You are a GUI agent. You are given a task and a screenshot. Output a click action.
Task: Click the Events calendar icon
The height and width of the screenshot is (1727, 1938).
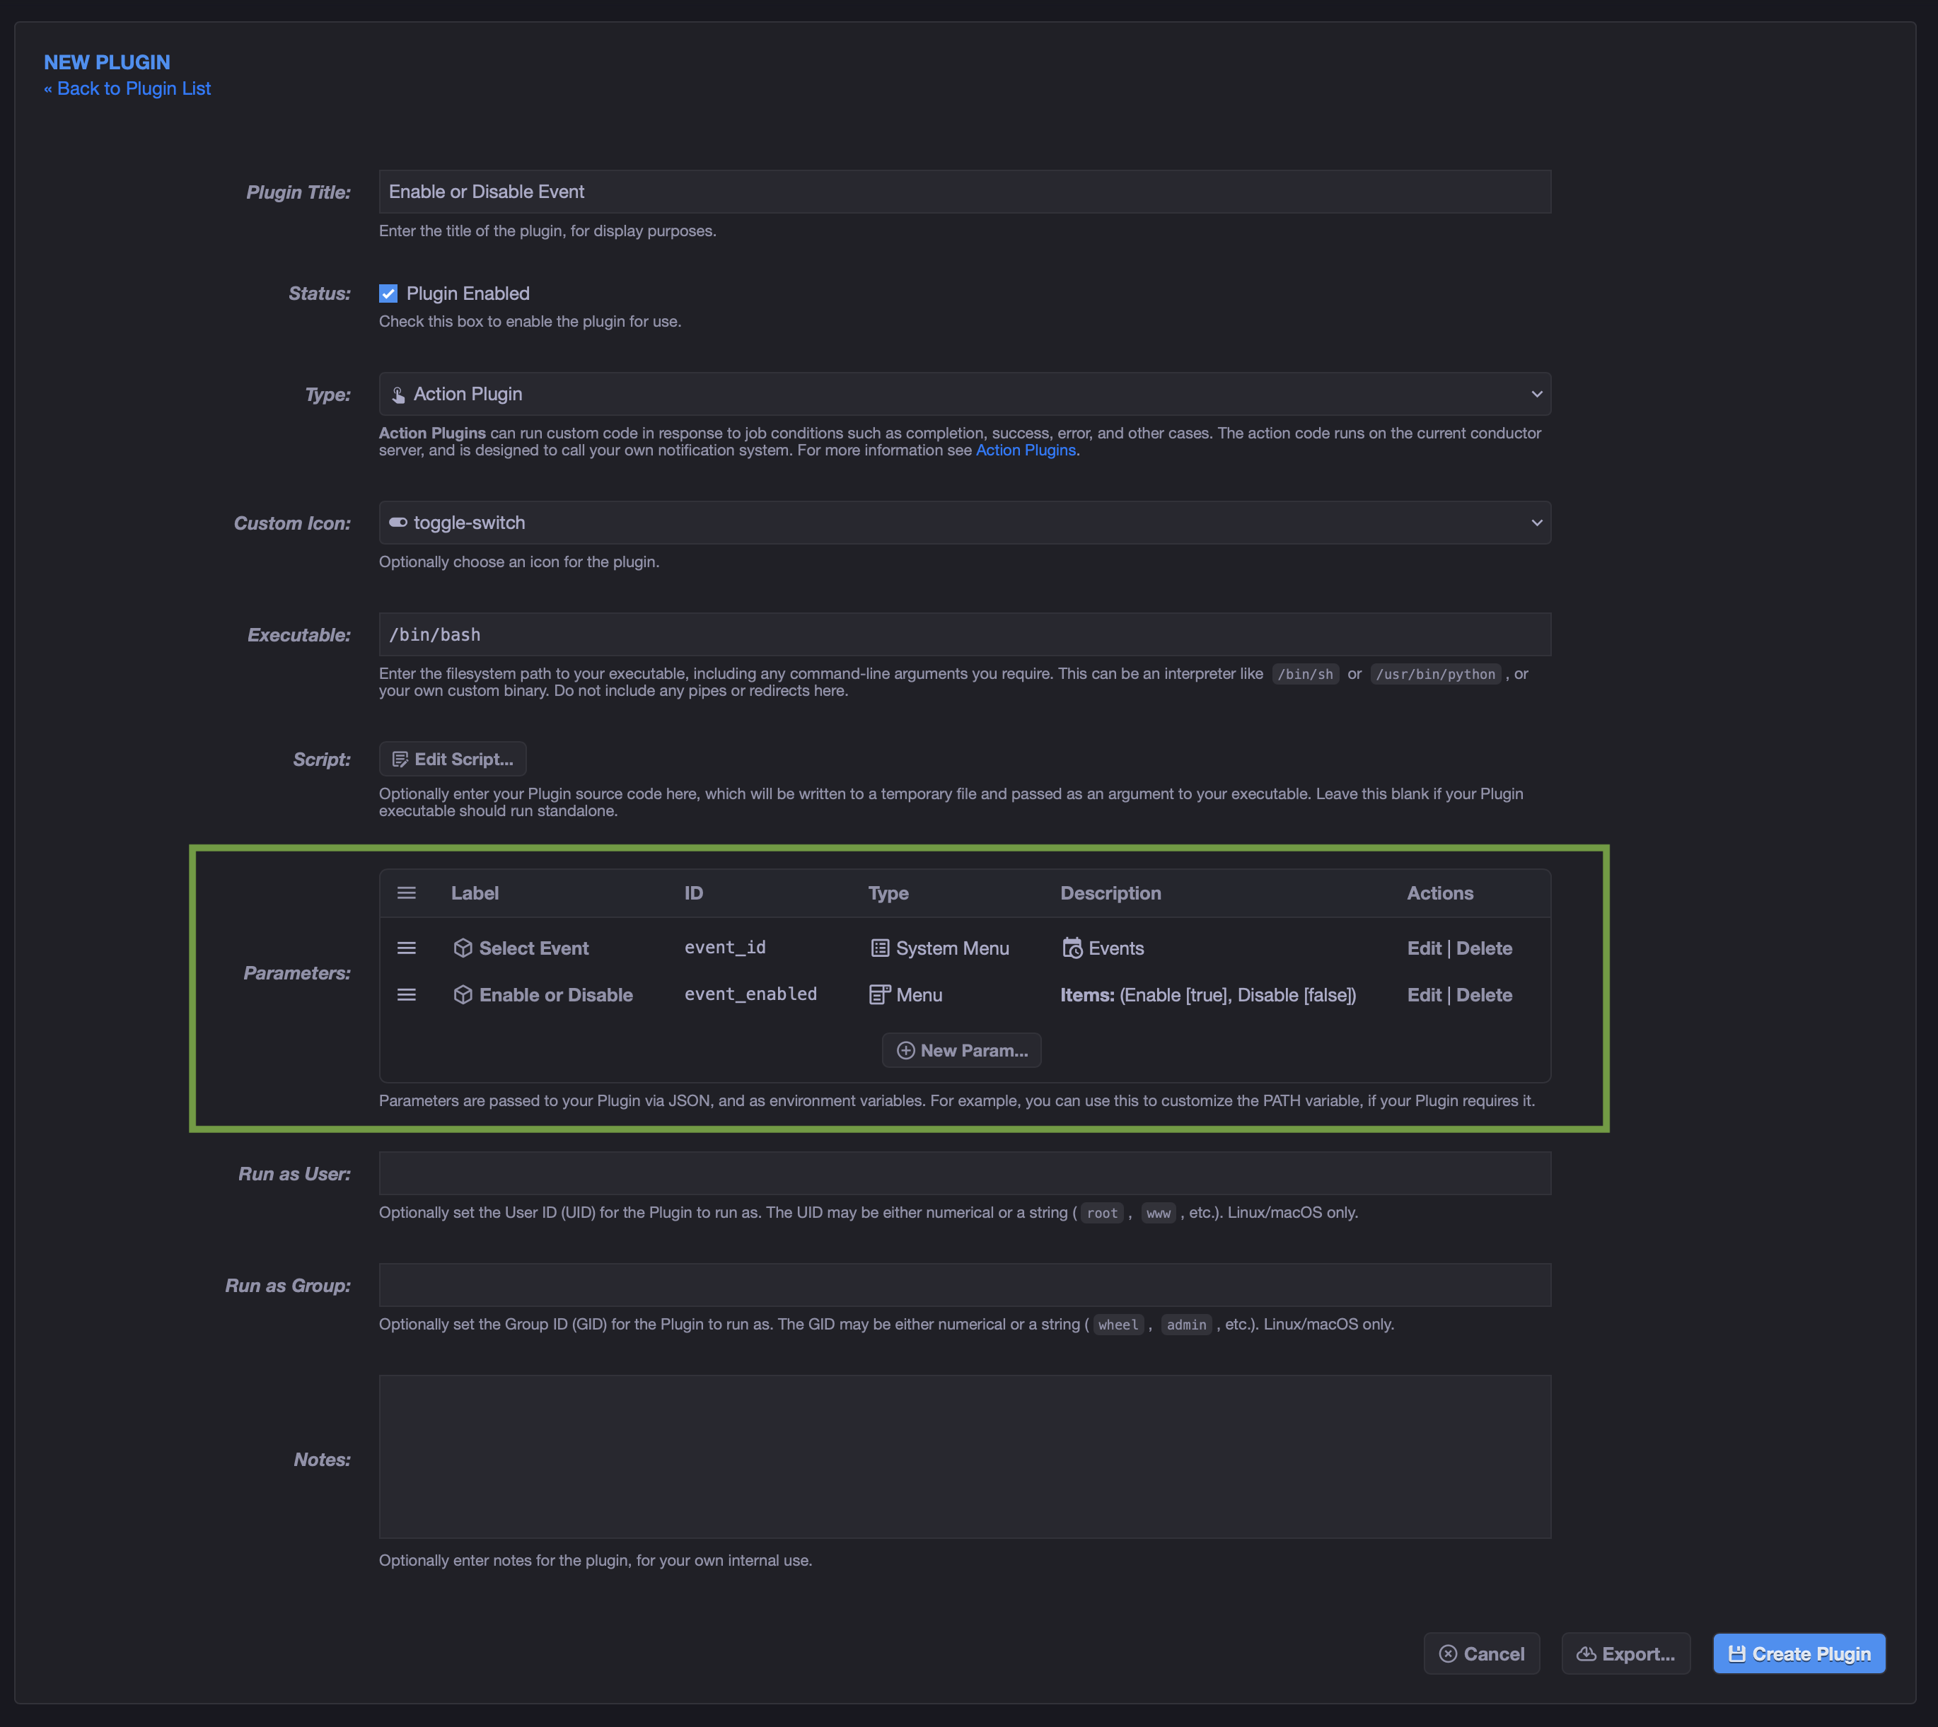point(1072,948)
